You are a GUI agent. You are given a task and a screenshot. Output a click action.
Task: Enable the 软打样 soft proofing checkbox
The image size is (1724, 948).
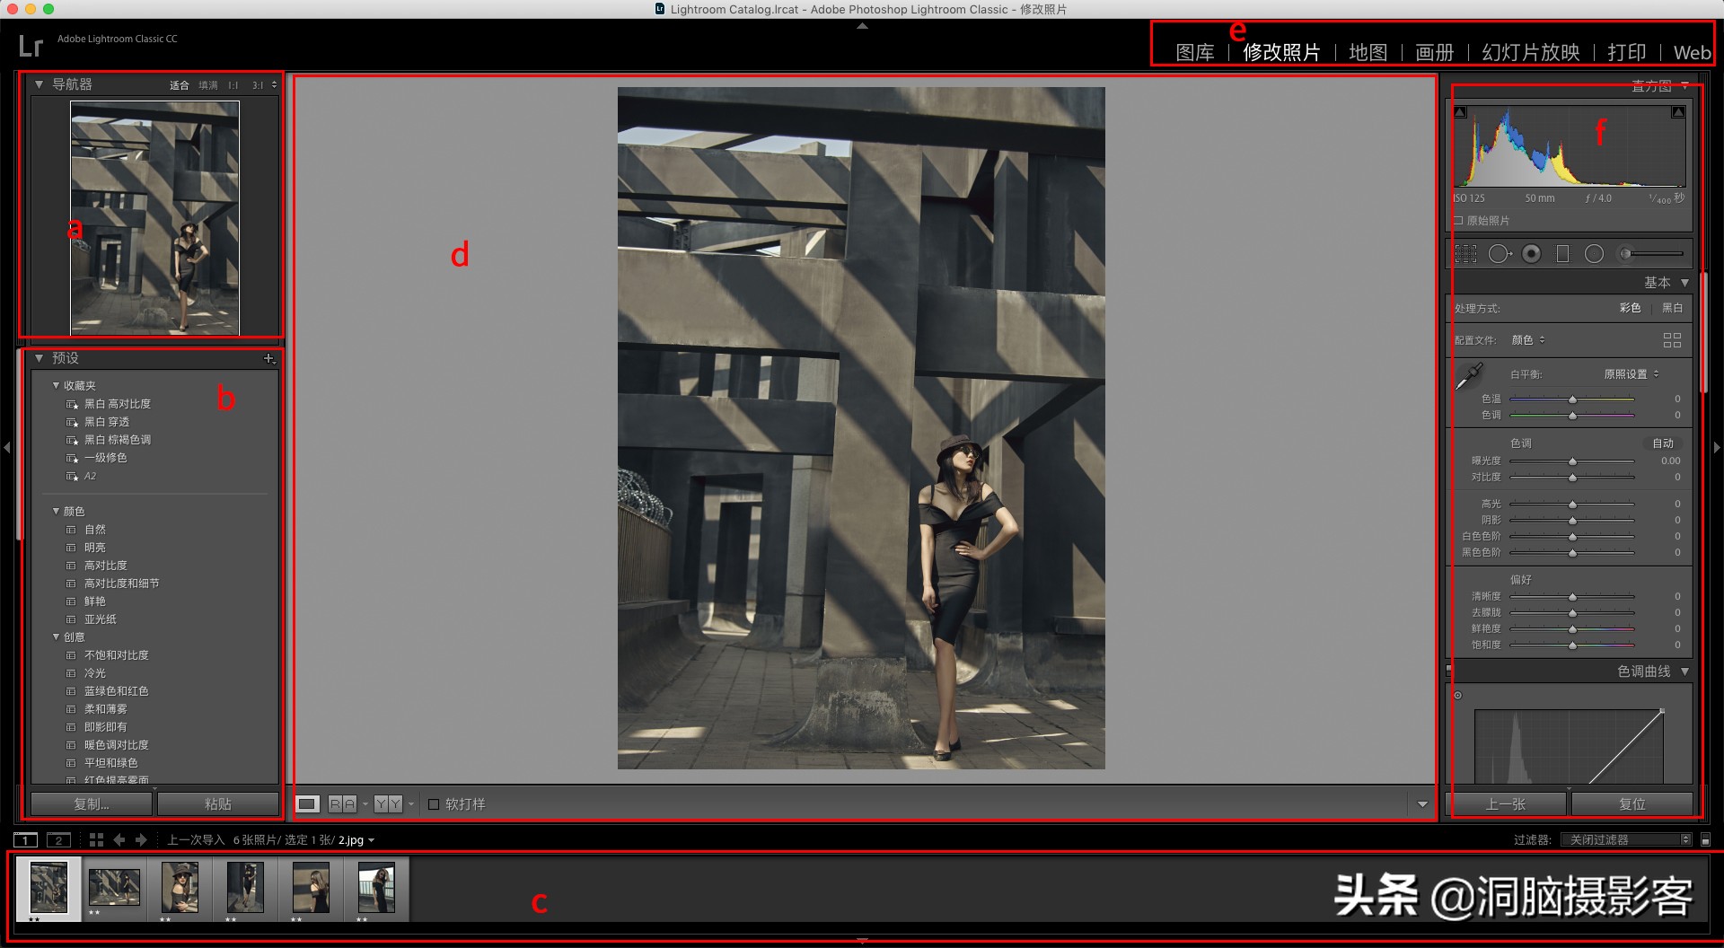(434, 804)
